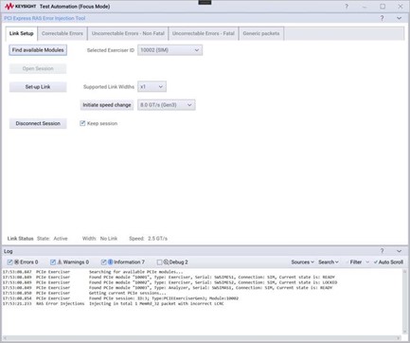The width and height of the screenshot is (410, 343).
Task: Open help for the Log panel
Action: [x=383, y=251]
